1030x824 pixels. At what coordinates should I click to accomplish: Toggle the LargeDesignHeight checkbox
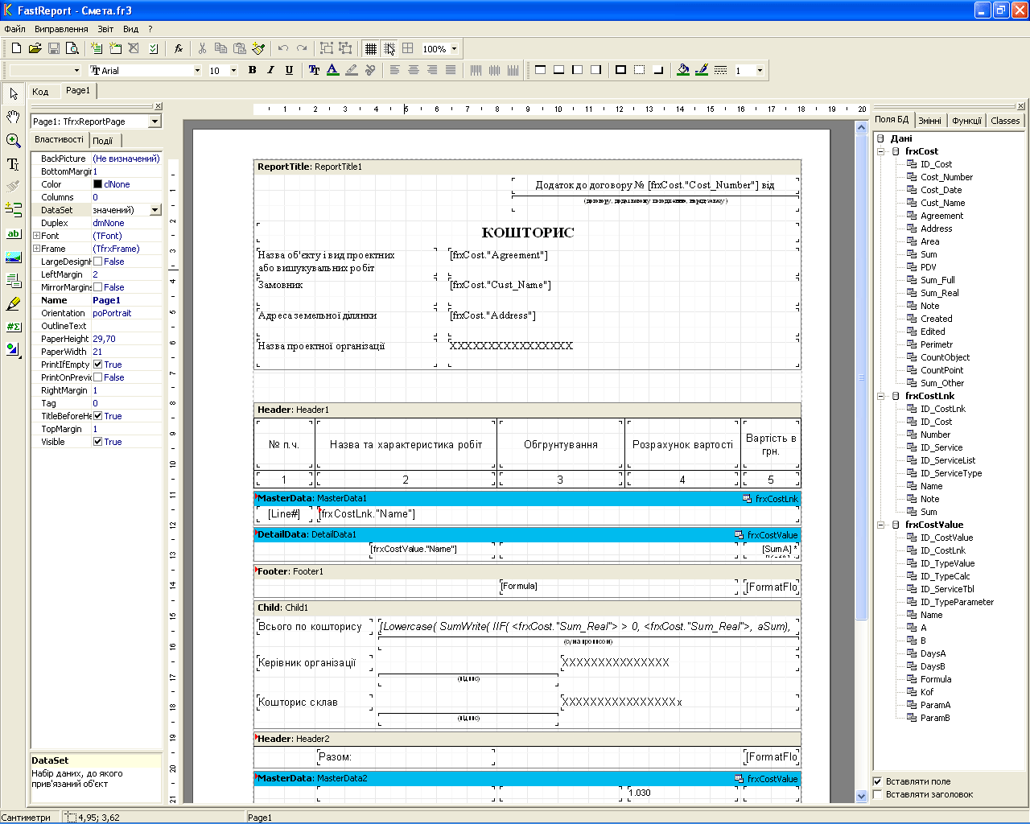click(97, 262)
